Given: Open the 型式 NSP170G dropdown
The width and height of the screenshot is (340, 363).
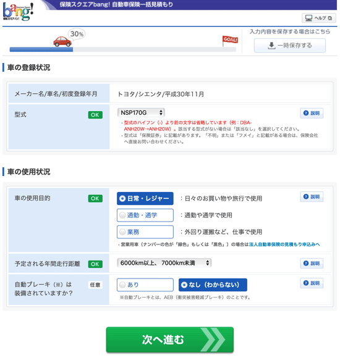Looking at the screenshot, I should [141, 113].
